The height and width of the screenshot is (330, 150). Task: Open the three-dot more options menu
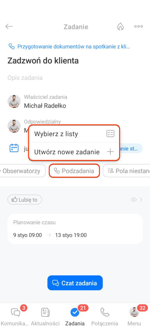click(138, 27)
